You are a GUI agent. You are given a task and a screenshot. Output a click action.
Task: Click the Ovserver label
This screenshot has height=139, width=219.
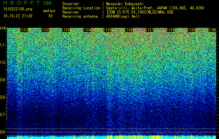click(x=71, y=4)
